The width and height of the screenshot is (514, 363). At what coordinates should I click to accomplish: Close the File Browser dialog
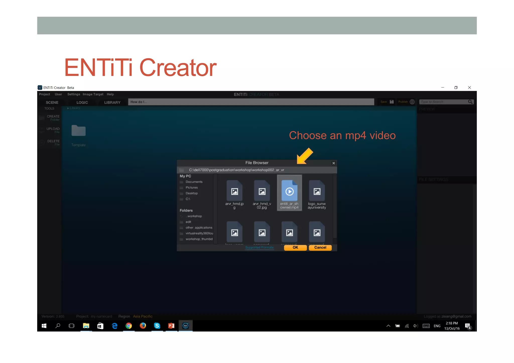click(x=334, y=163)
